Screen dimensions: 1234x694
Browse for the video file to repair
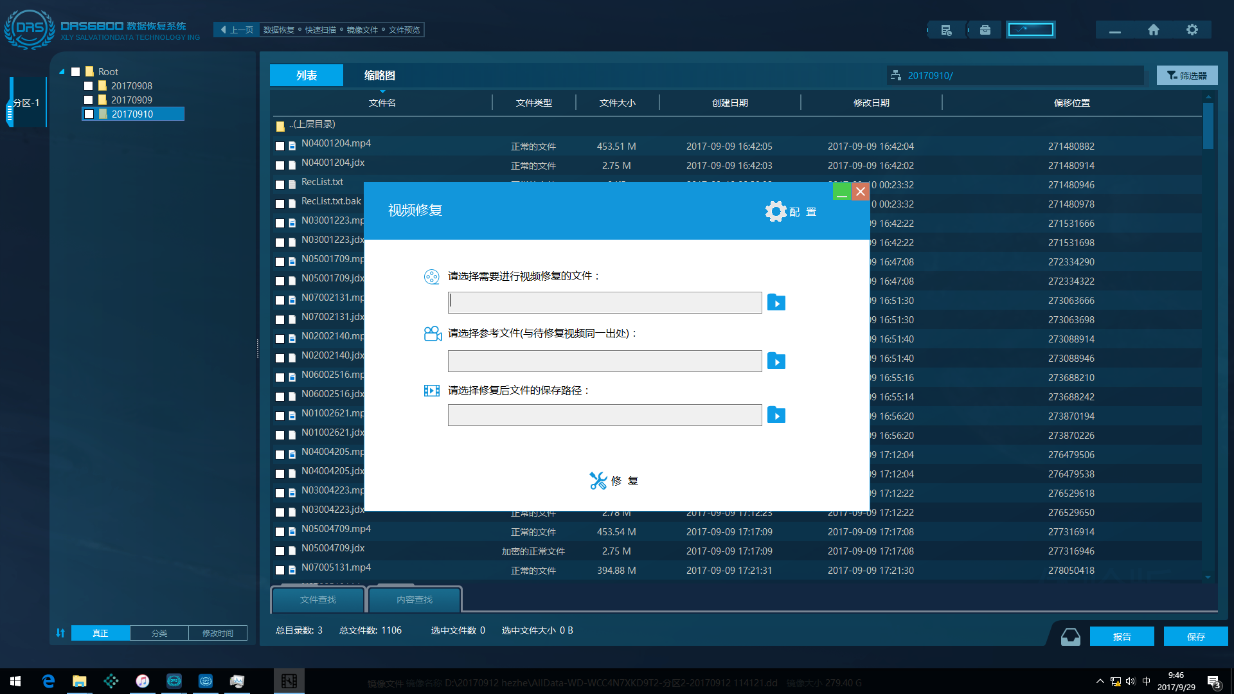point(776,303)
